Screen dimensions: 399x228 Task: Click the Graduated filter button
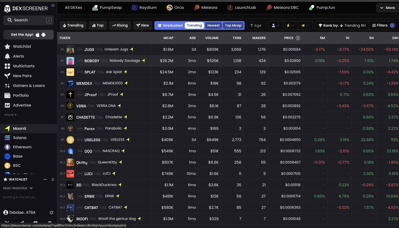pyautogui.click(x=170, y=25)
